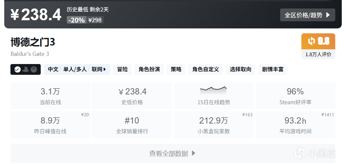Select the 策略 genre tag
Viewport: 346px width, 164px height.
[x=176, y=70]
